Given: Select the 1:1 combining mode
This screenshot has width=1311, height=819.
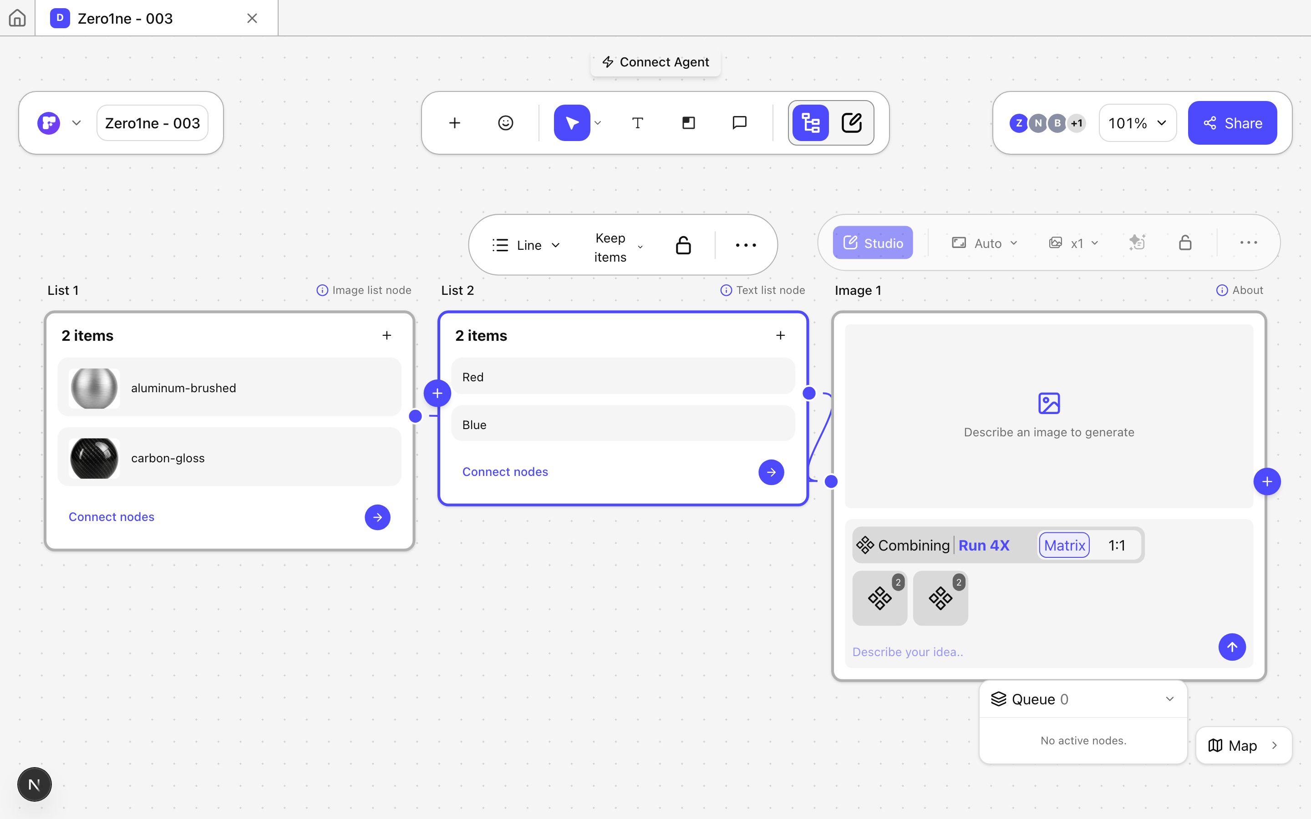Looking at the screenshot, I should (1117, 545).
